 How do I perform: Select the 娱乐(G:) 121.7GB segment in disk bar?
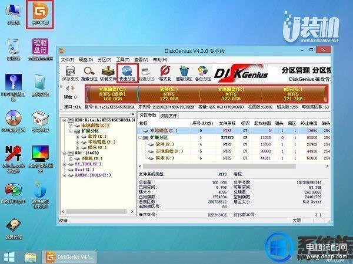(x=293, y=94)
